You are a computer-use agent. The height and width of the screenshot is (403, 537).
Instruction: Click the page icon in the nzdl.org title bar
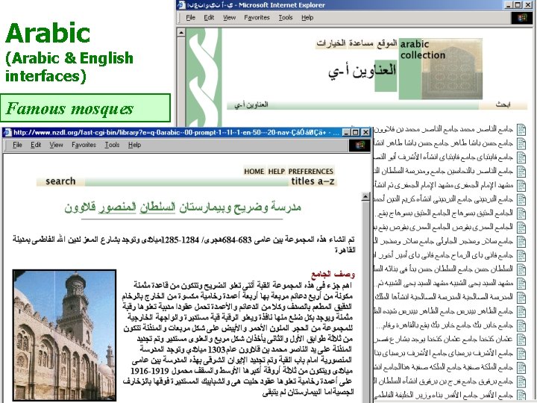click(7, 132)
